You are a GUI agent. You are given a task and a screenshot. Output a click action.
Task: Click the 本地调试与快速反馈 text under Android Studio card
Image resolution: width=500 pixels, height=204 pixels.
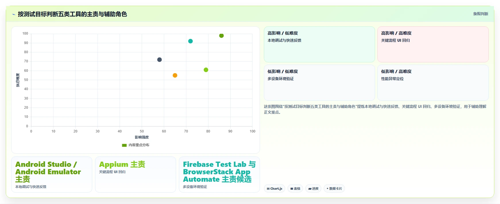[x=31, y=187]
